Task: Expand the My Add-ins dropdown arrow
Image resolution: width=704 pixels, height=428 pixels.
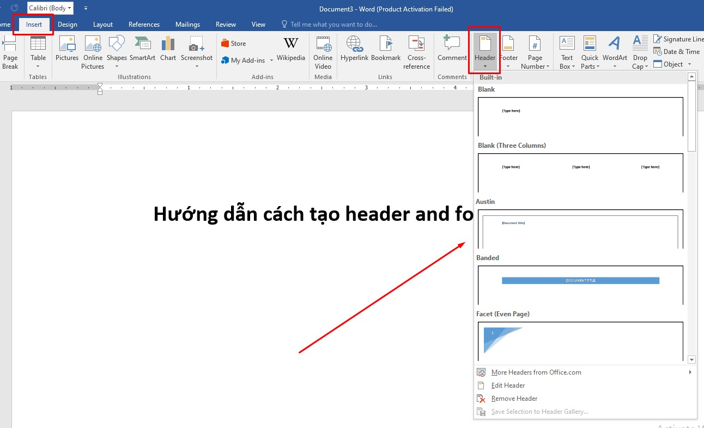Action: [x=271, y=61]
